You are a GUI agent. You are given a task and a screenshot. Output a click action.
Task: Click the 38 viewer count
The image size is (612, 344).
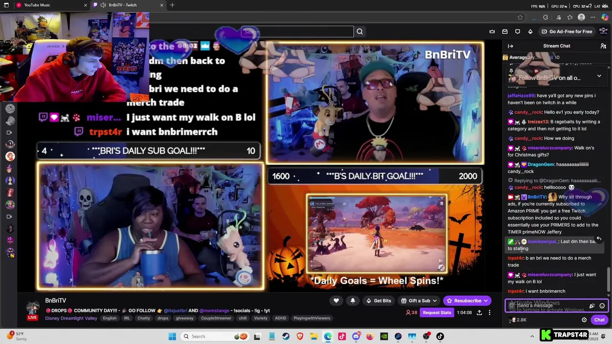[x=411, y=312]
